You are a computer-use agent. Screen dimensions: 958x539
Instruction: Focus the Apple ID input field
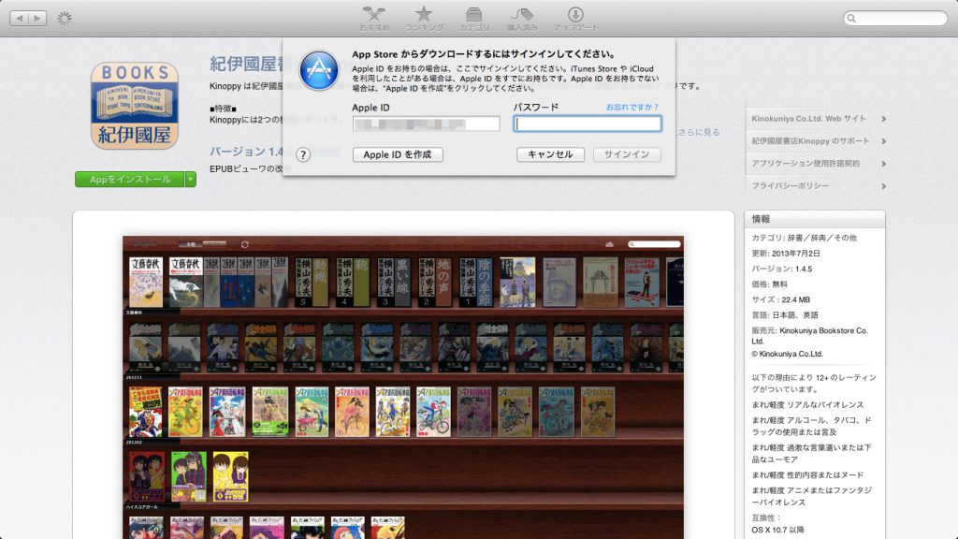click(426, 124)
